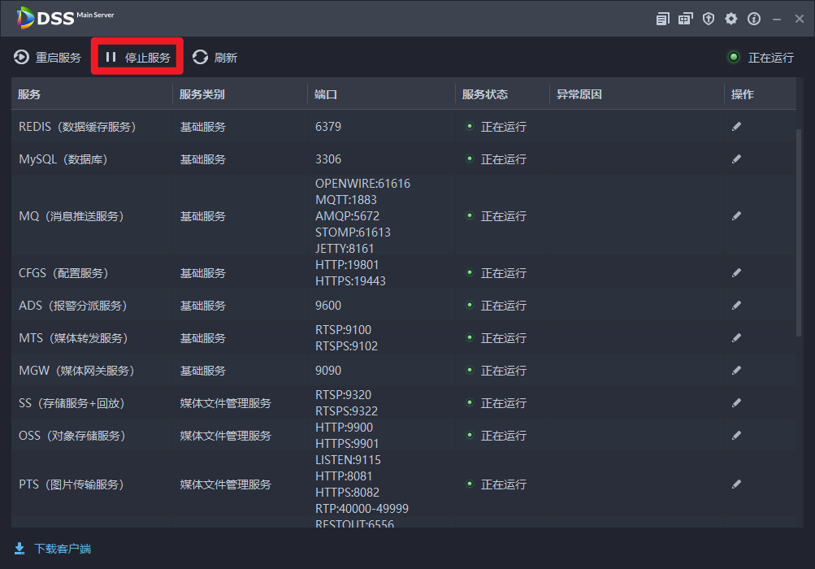Click the vertical scrollbar of service list
The width and height of the screenshot is (815, 569).
tap(799, 232)
